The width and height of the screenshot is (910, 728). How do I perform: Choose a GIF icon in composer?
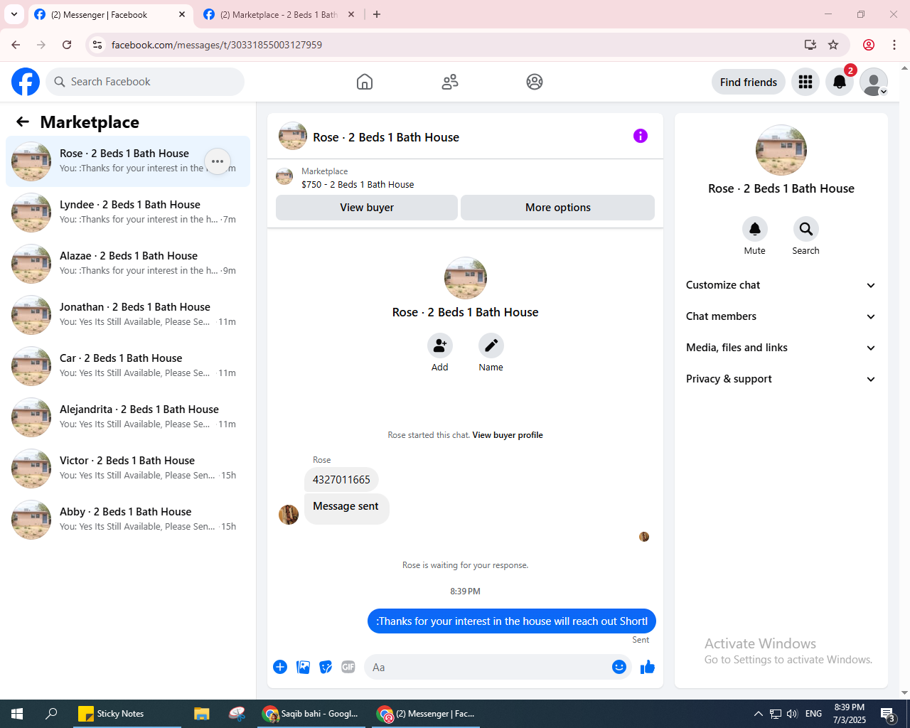click(348, 667)
